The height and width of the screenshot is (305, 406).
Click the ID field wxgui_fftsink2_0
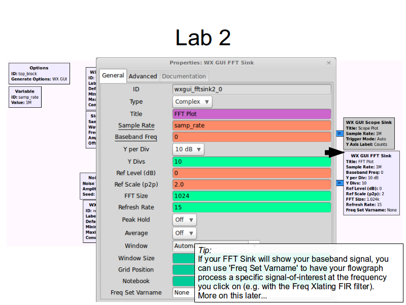pyautogui.click(x=252, y=89)
